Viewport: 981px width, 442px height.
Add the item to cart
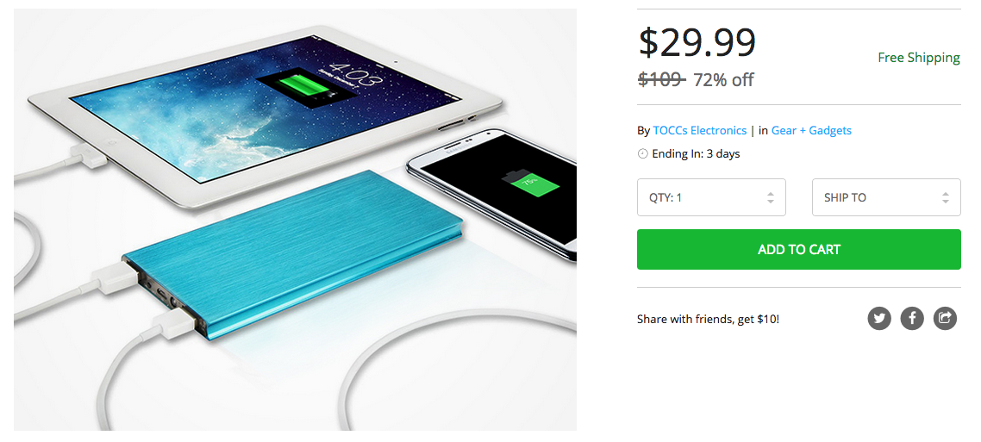click(x=799, y=250)
